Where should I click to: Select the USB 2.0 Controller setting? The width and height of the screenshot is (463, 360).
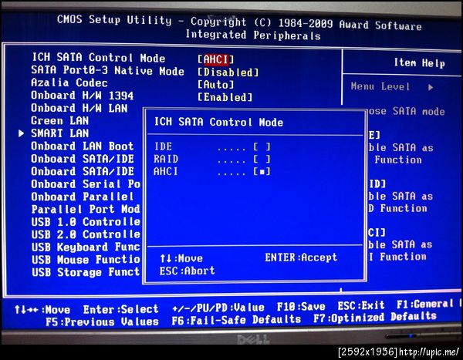coord(86,234)
